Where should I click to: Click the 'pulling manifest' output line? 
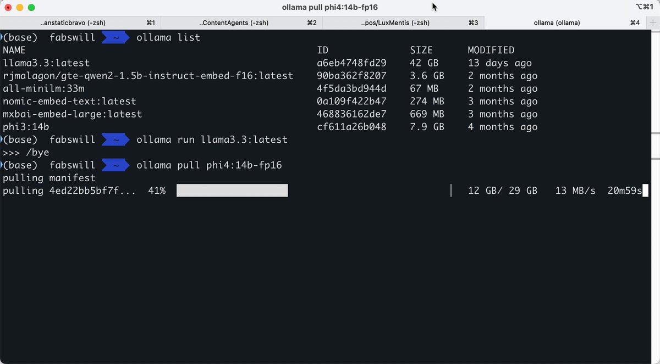49,178
